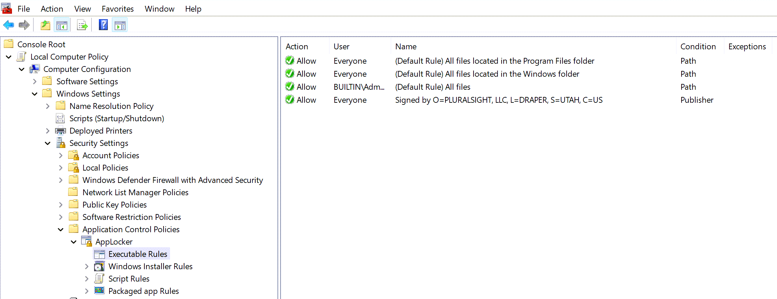This screenshot has width=777, height=299.
Task: Collapse the Application Control Policies node
Action: [x=61, y=229]
